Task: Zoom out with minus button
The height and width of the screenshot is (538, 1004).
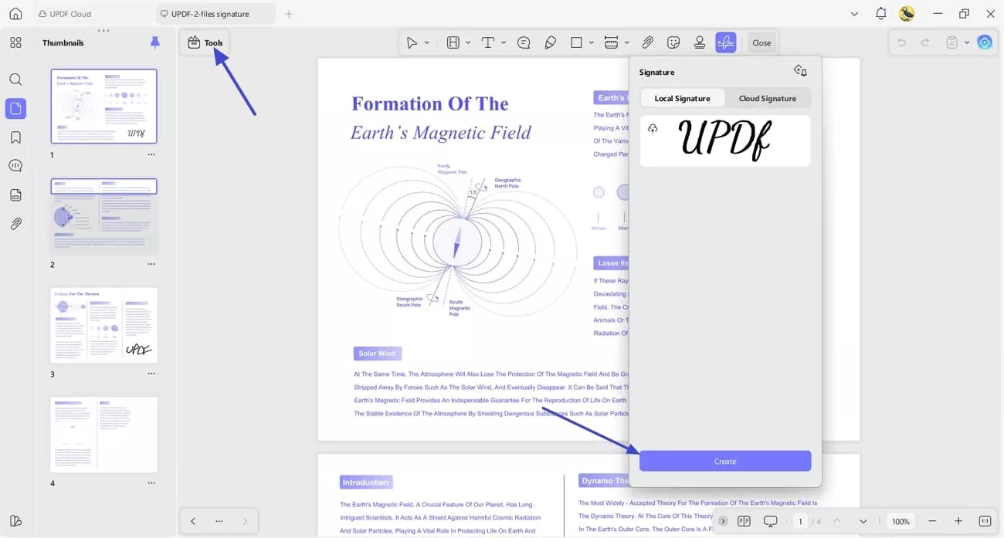Action: pyautogui.click(x=932, y=521)
